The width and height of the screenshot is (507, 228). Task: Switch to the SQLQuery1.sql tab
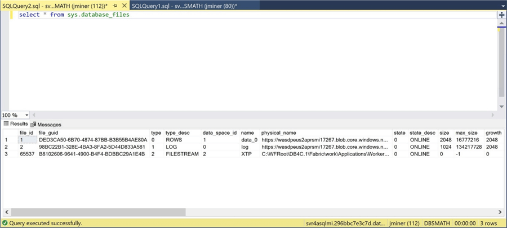click(185, 6)
